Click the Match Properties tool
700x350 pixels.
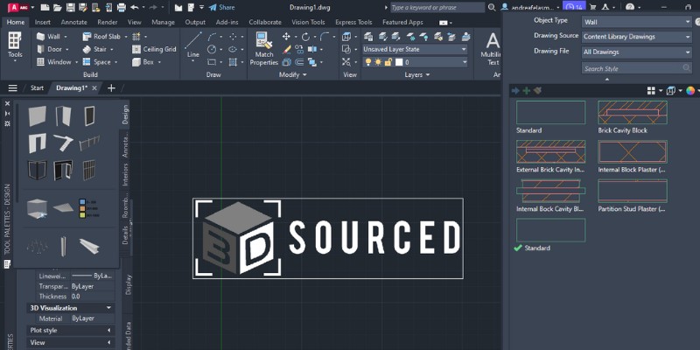point(264,49)
